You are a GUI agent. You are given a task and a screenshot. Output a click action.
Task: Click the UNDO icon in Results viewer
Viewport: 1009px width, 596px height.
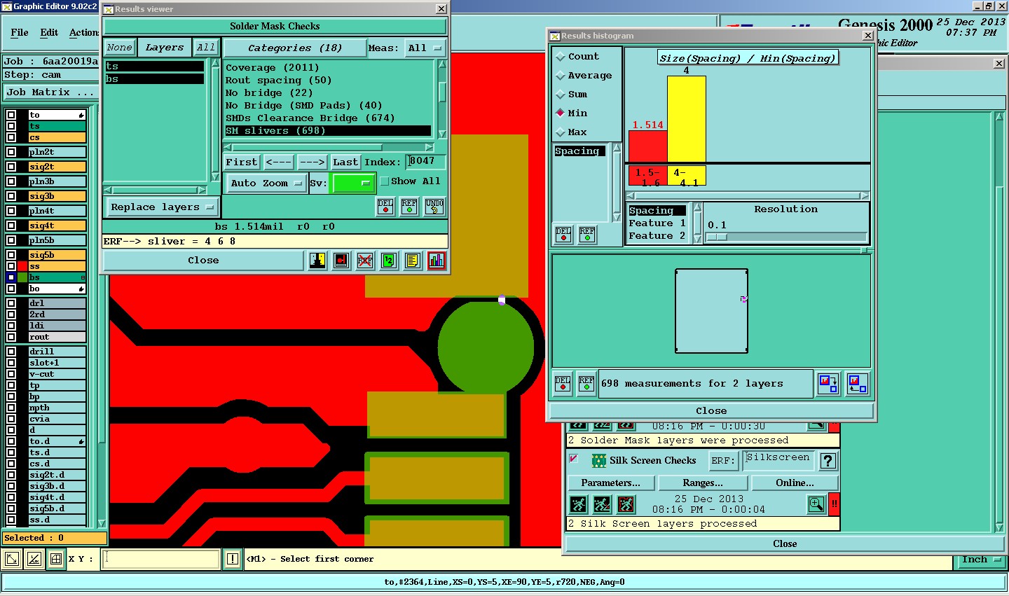coord(434,207)
